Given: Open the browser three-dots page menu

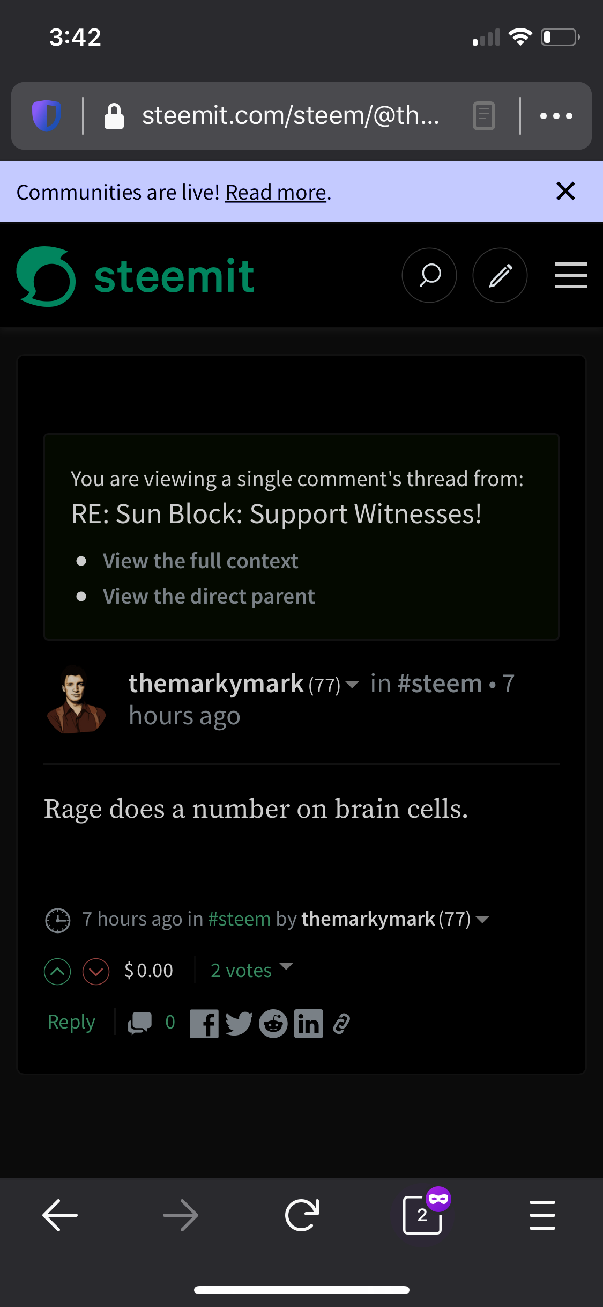Looking at the screenshot, I should [x=556, y=116].
